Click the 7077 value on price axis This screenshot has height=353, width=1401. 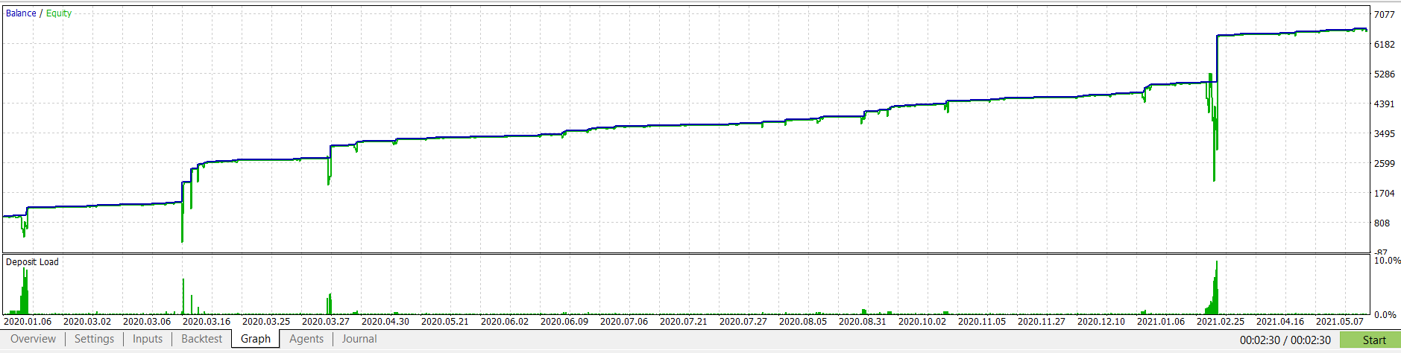(x=1384, y=15)
